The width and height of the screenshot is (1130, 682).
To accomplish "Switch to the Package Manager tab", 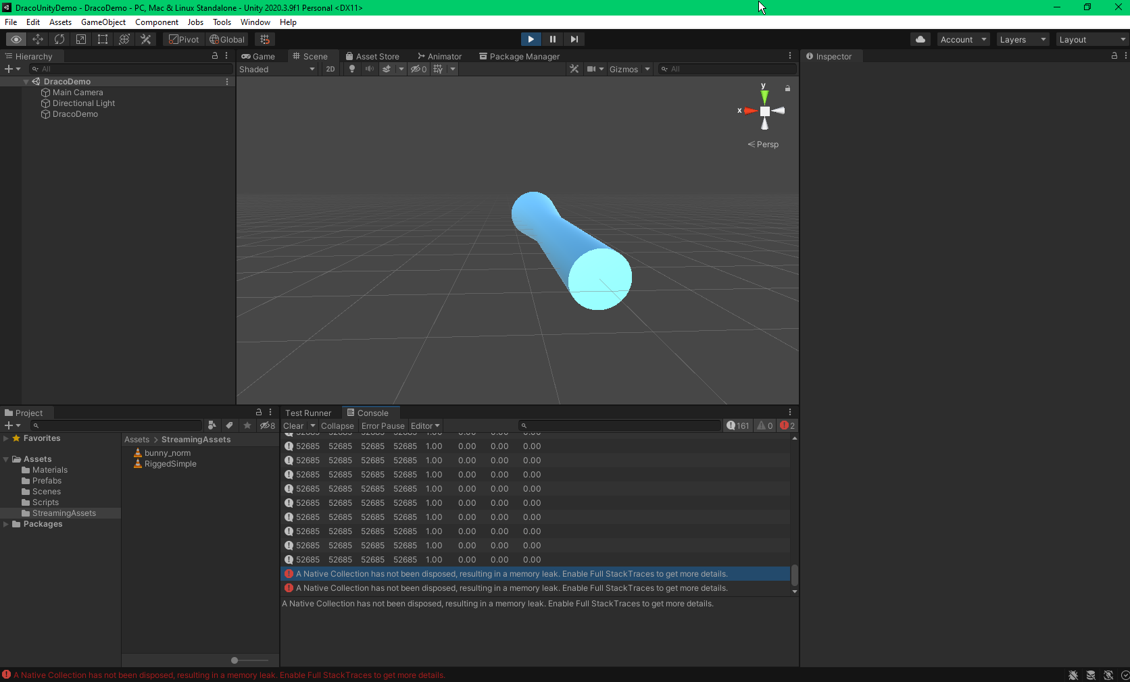I will tap(520, 56).
